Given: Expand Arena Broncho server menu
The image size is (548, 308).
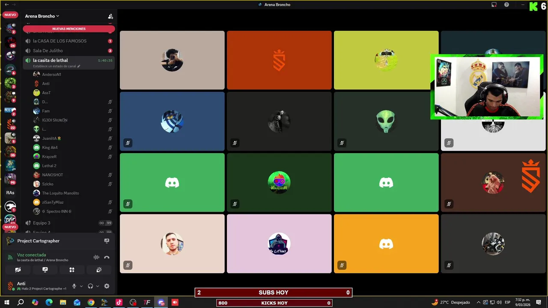Looking at the screenshot, I should tap(42, 16).
